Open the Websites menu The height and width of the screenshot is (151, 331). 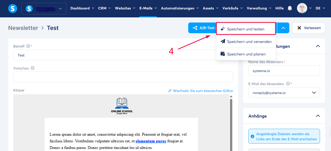125,8
